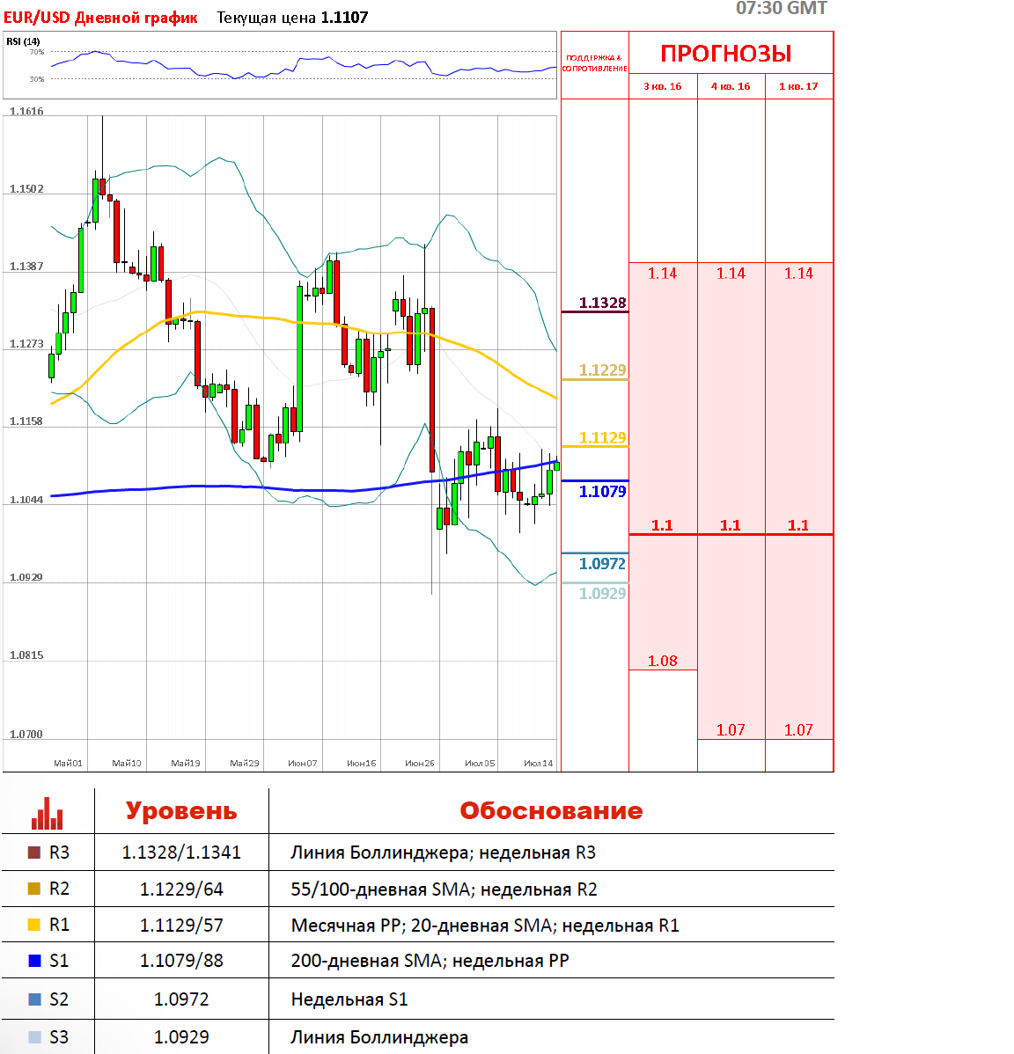Click the R1 yellow color swatch
Image resolution: width=1014 pixels, height=1054 pixels.
coord(34,925)
